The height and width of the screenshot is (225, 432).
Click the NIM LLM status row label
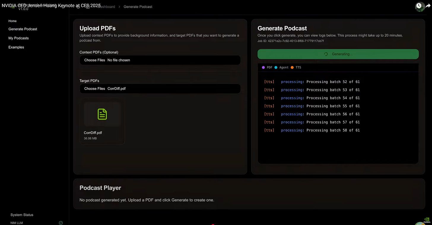click(x=17, y=223)
